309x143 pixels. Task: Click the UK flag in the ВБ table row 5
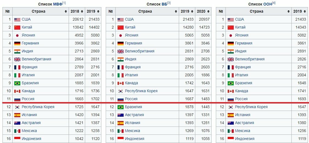point(121,51)
